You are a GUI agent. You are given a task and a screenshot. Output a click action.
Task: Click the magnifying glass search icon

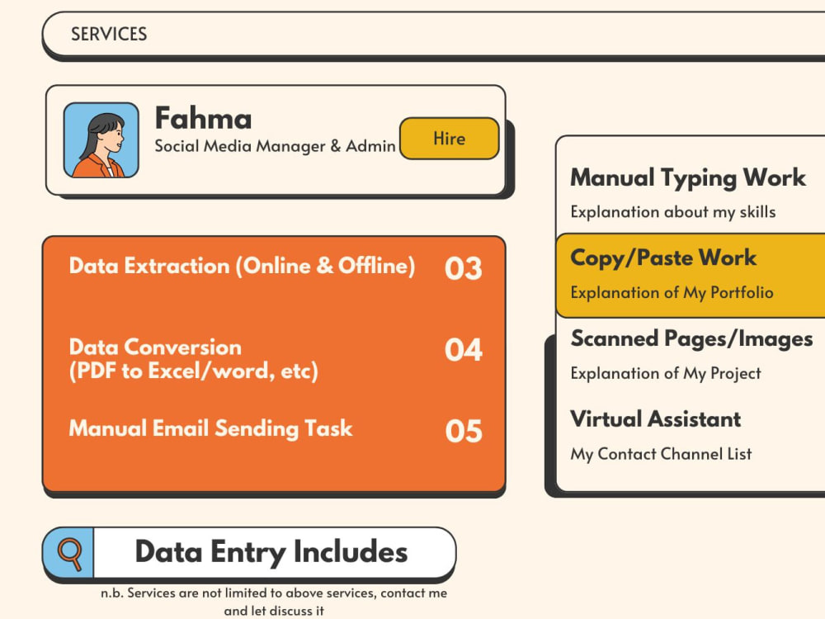(69, 553)
